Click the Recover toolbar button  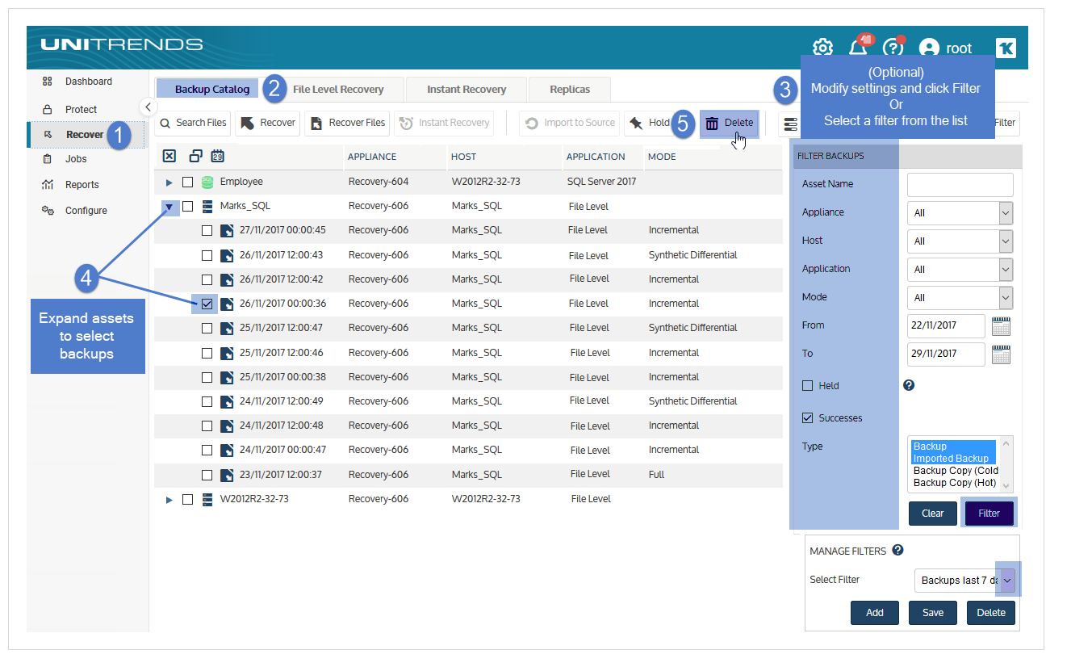pos(268,123)
